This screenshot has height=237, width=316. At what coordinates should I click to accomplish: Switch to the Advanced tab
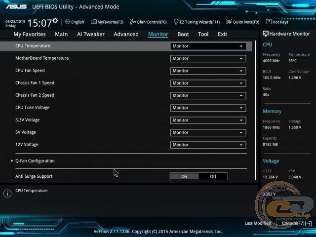(x=126, y=34)
